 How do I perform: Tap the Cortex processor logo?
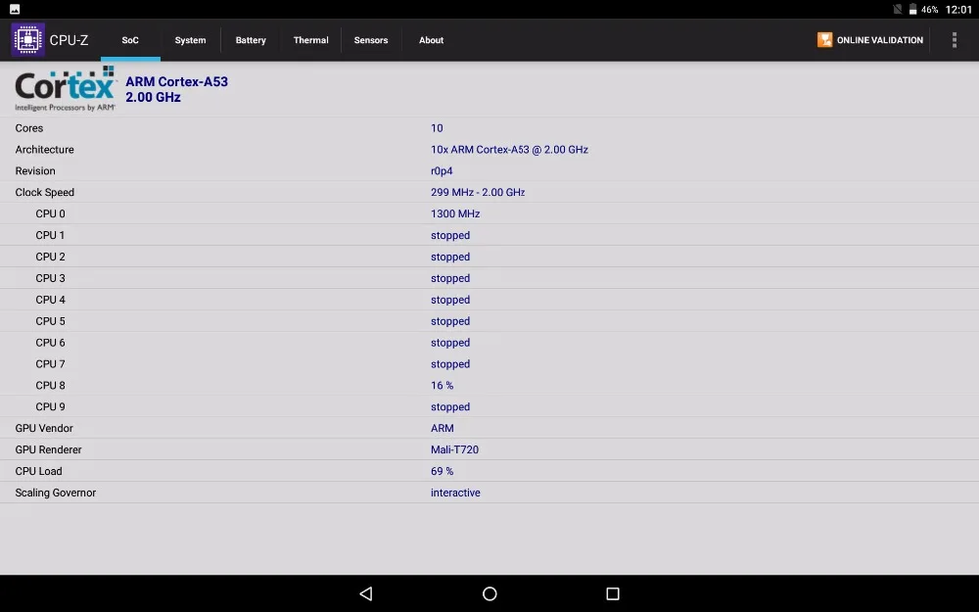point(66,89)
